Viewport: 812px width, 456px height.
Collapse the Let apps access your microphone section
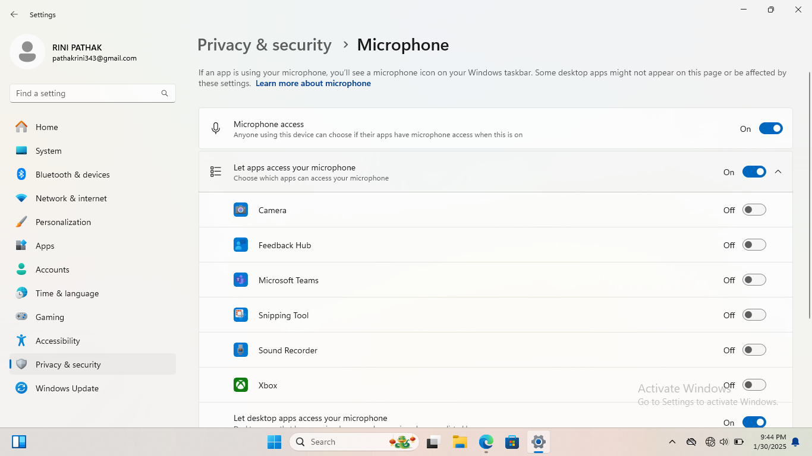pos(778,172)
